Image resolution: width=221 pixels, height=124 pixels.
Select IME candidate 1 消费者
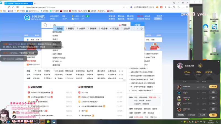coord(59,29)
